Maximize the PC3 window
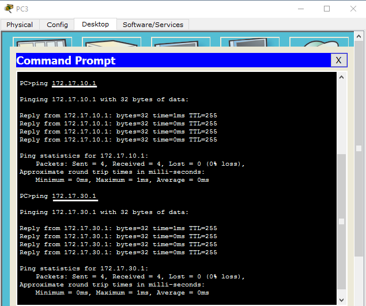 (x=327, y=9)
